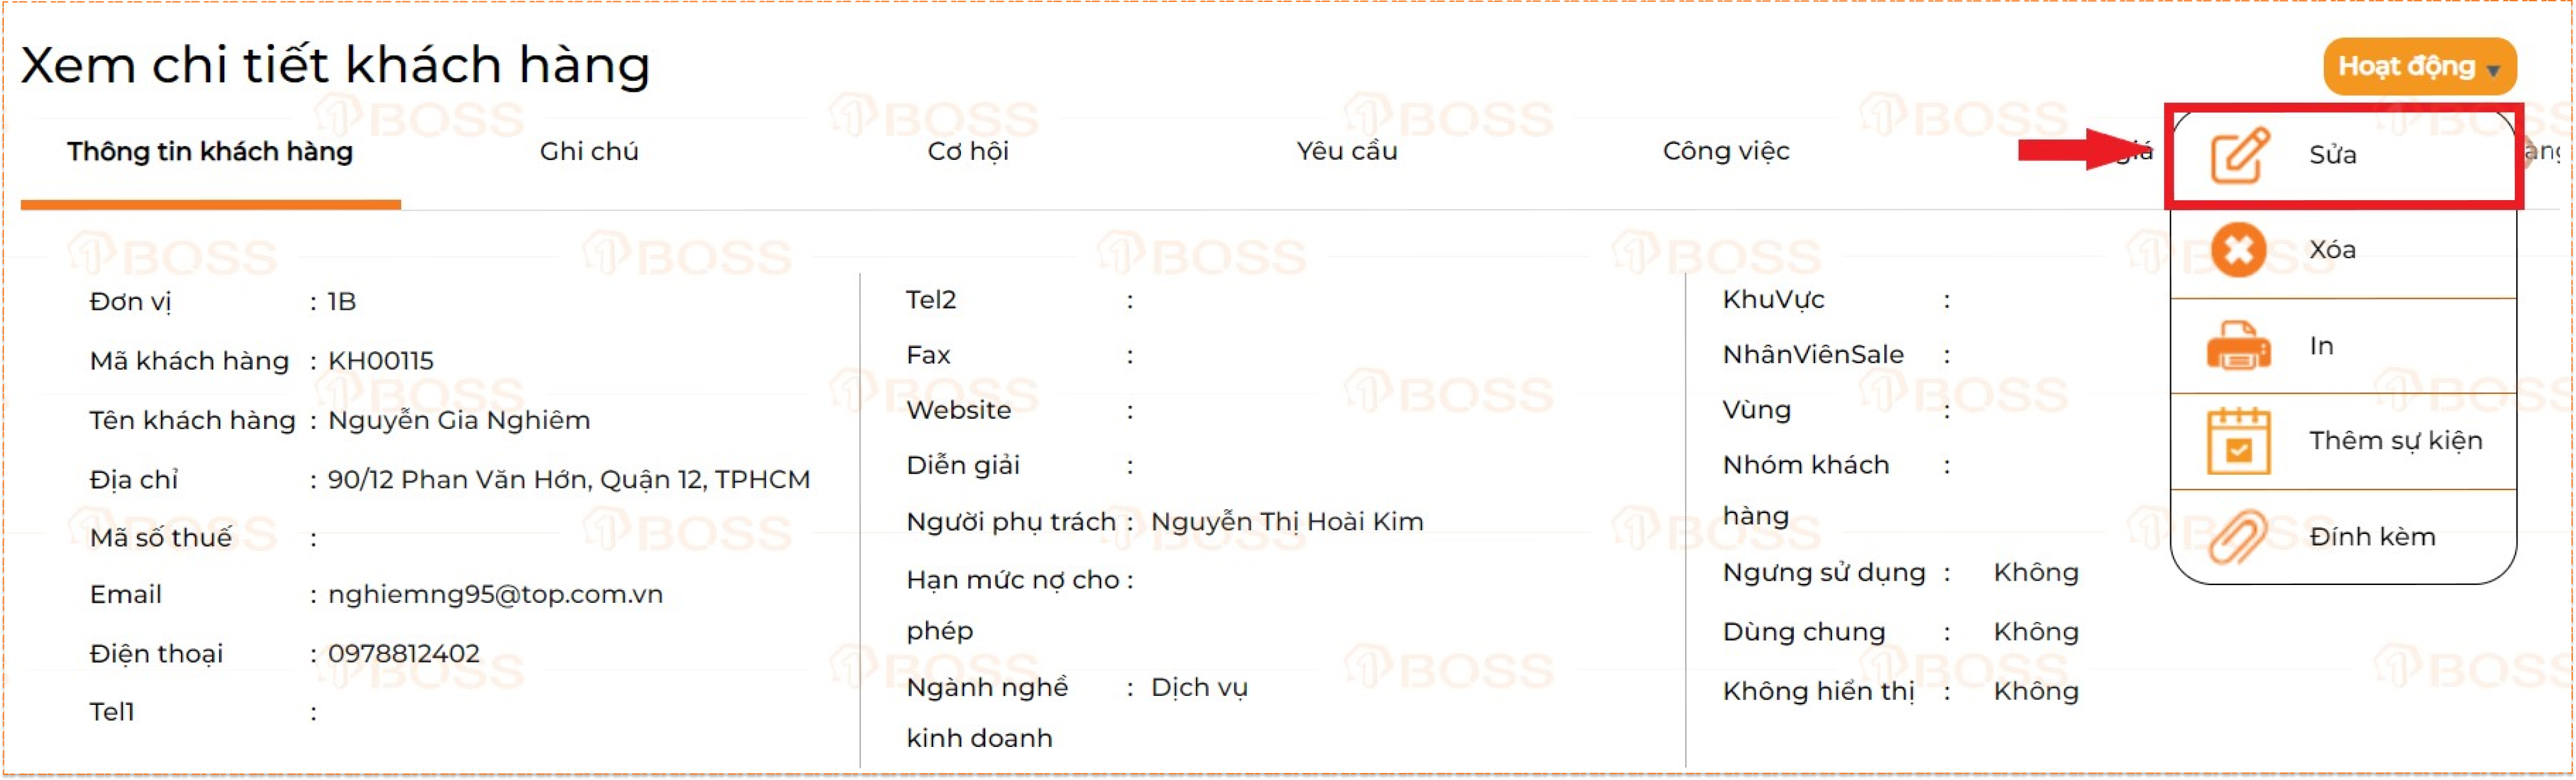The image size is (2576, 780).
Task: Open the Cơ hội tab
Action: (x=968, y=151)
